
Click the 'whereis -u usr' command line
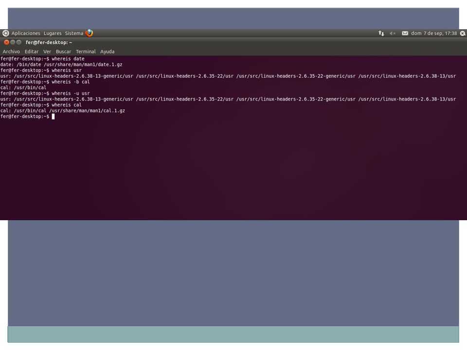click(45, 93)
